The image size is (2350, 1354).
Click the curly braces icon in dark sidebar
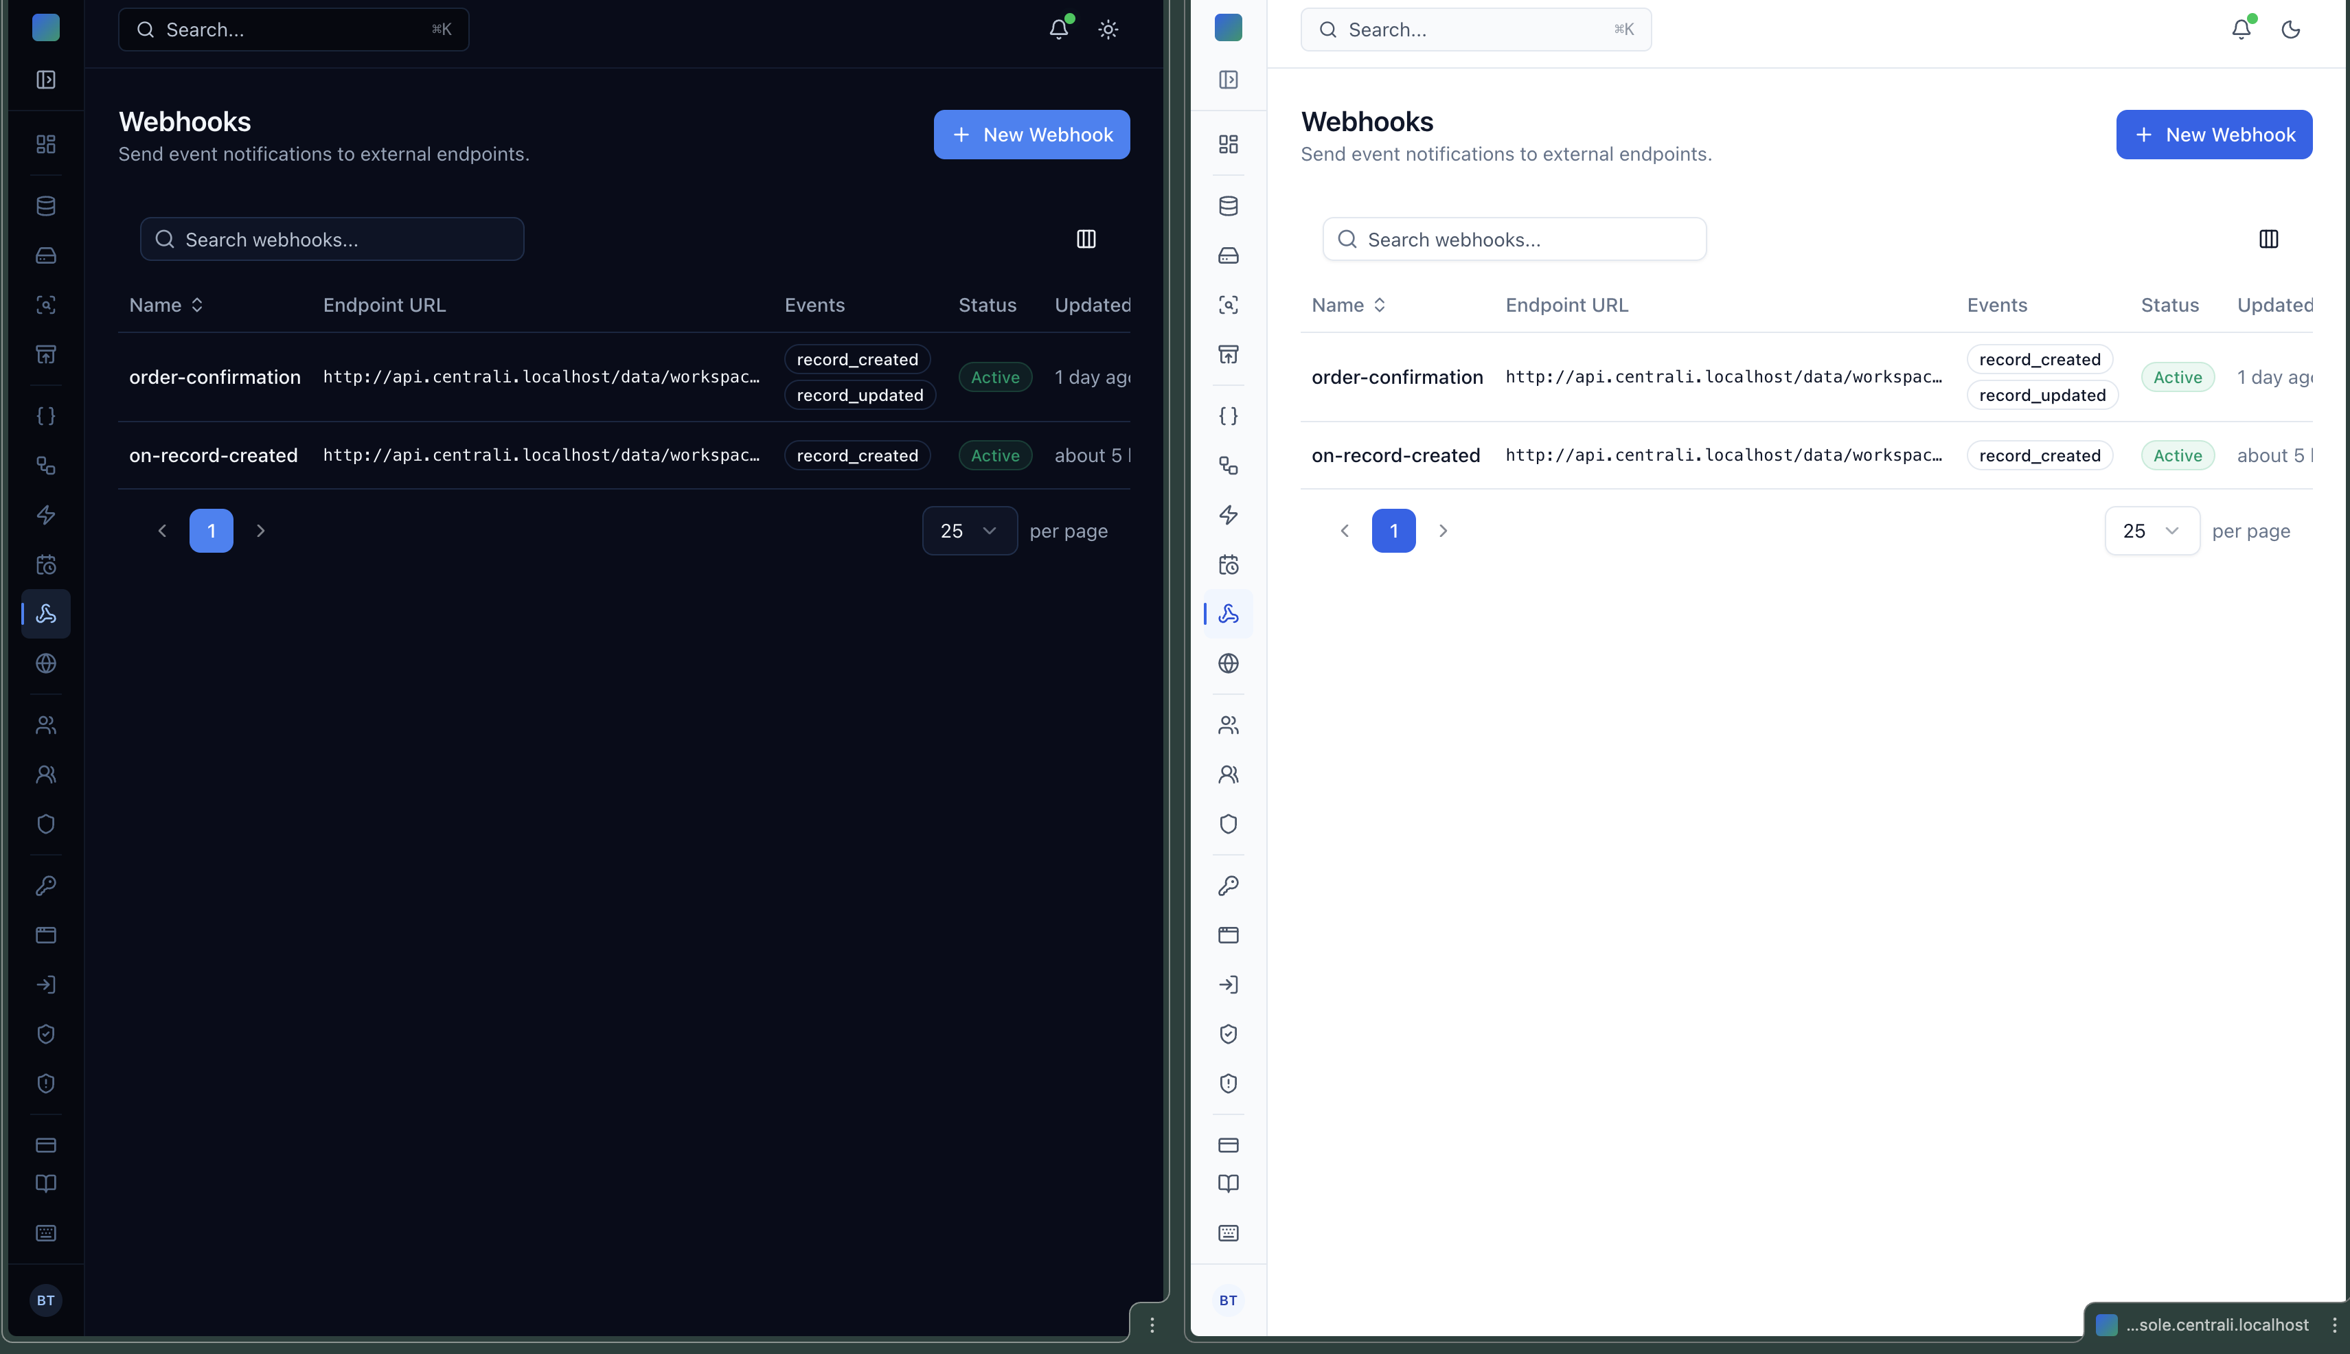tap(45, 415)
